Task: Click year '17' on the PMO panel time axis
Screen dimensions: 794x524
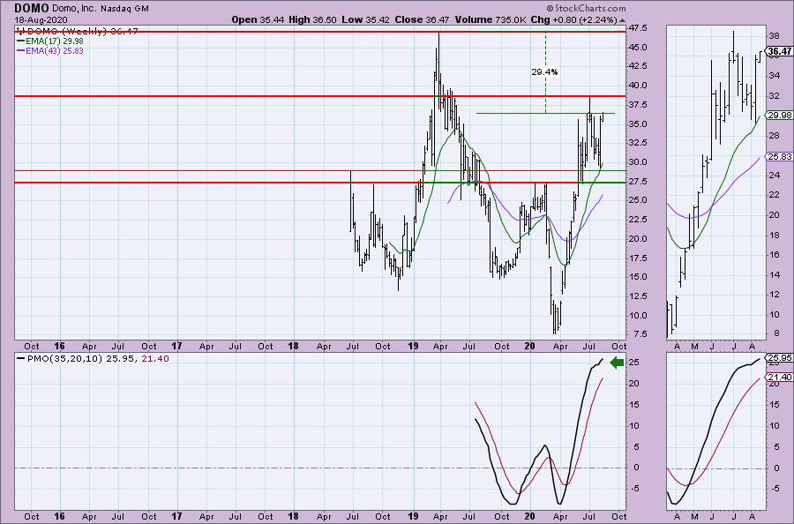Action: click(176, 516)
